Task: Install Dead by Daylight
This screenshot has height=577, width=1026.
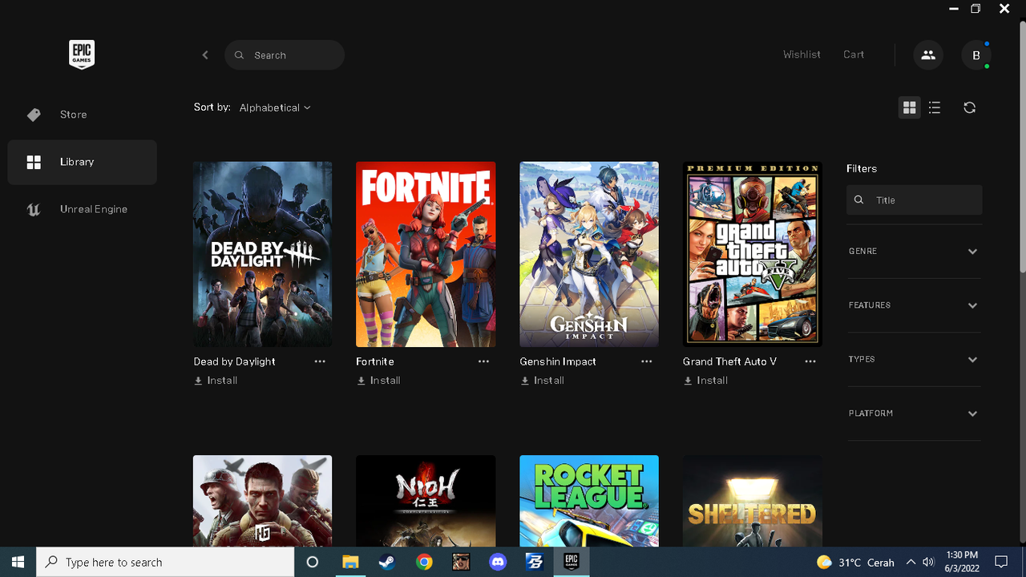Action: pyautogui.click(x=216, y=381)
